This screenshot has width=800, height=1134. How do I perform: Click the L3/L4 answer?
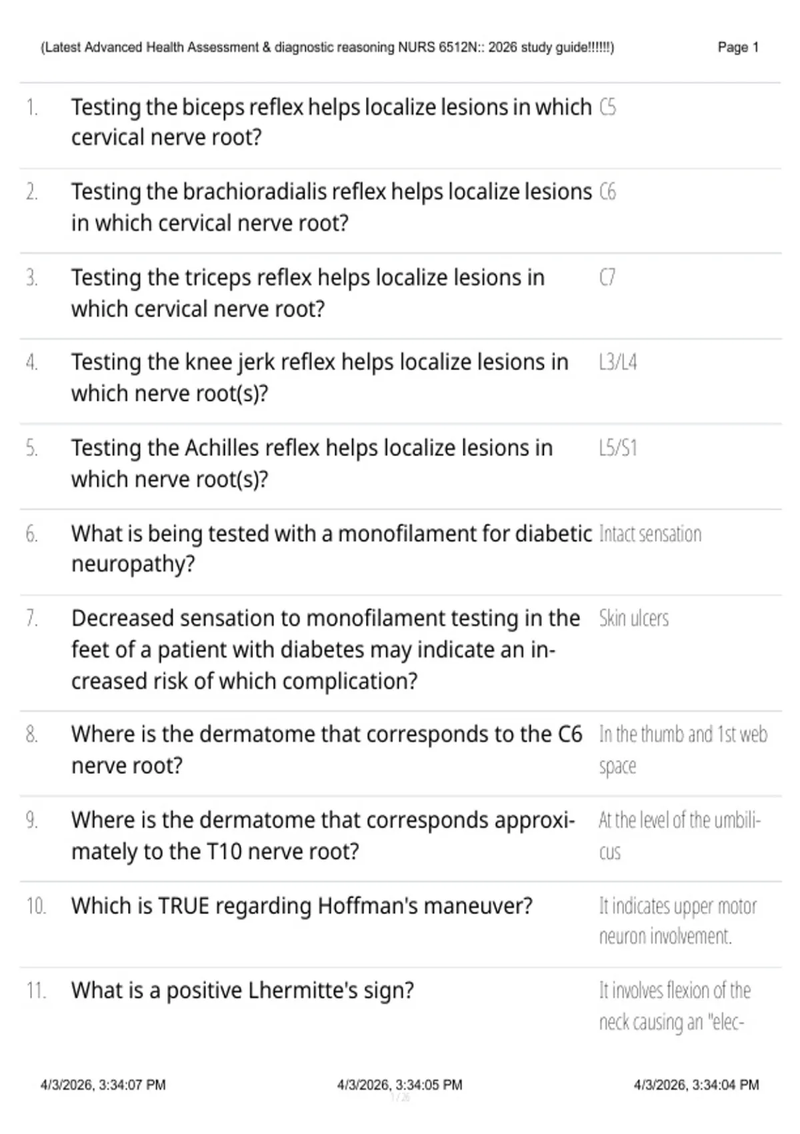pyautogui.click(x=618, y=362)
